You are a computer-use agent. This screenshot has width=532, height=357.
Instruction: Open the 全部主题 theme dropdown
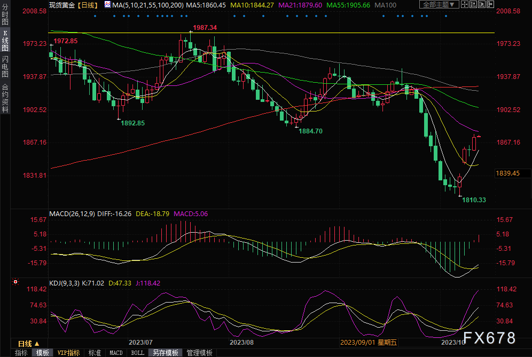439,5
